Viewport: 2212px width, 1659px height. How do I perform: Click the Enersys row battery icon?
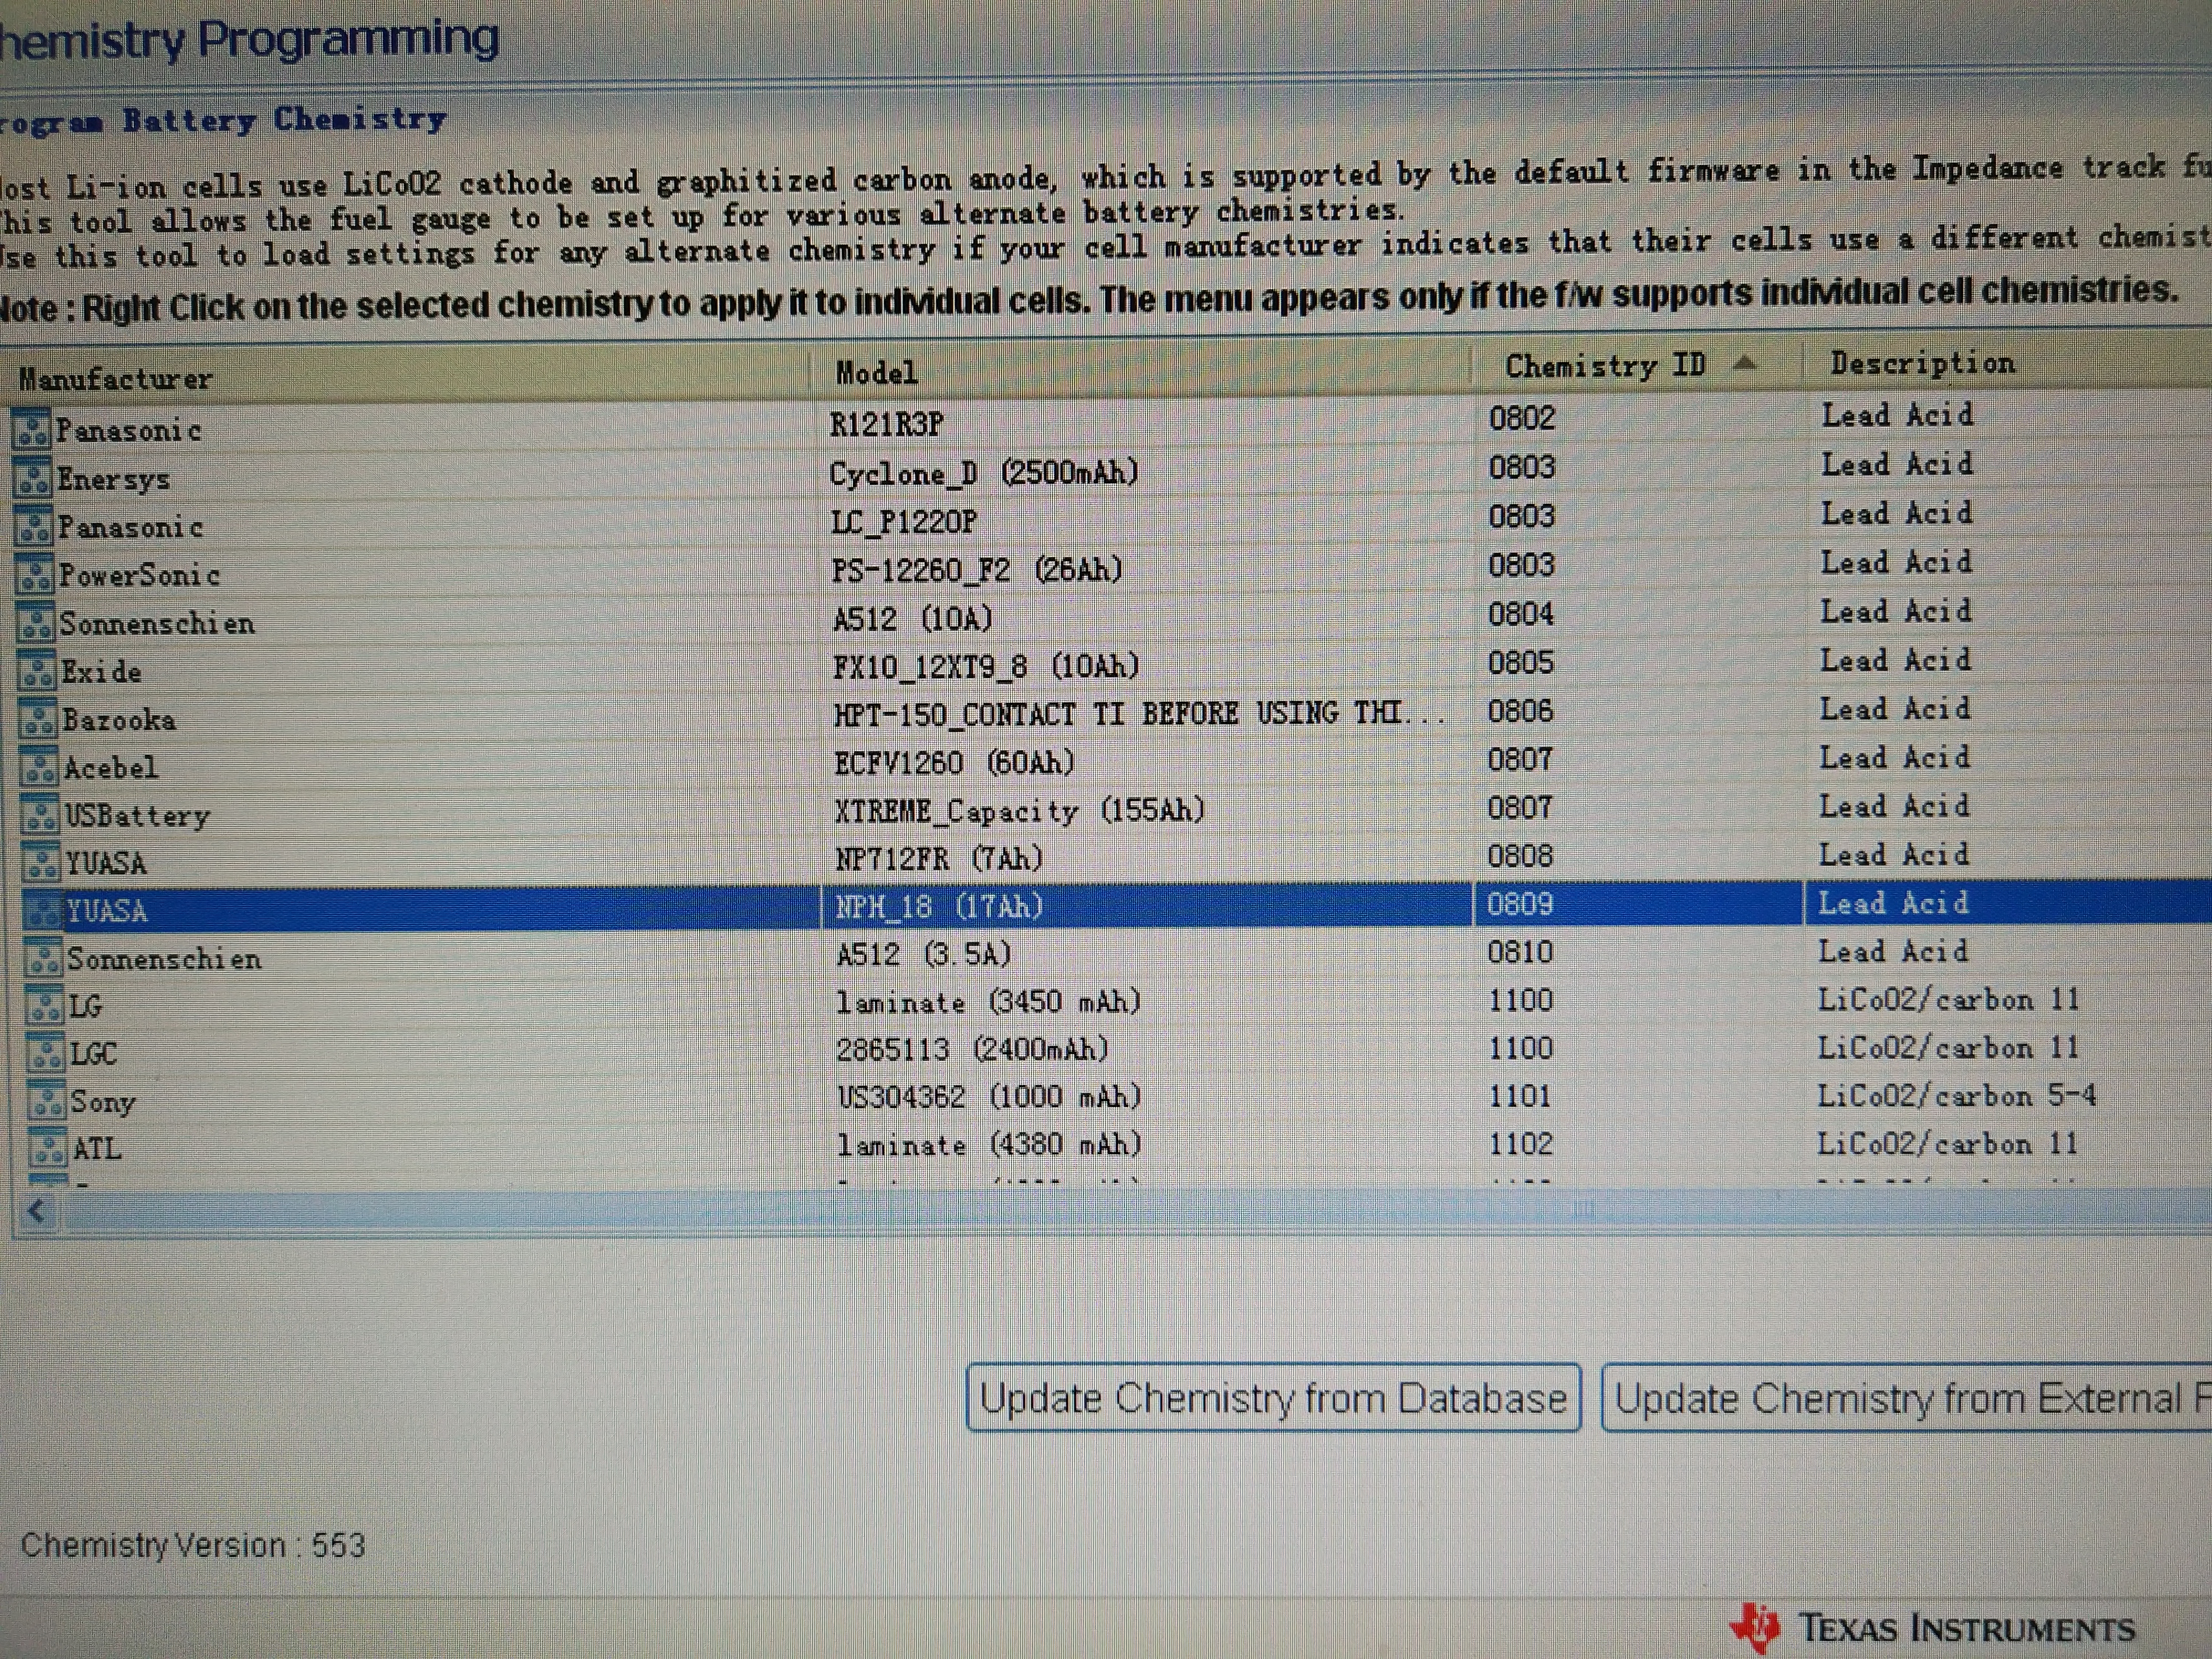click(x=32, y=478)
